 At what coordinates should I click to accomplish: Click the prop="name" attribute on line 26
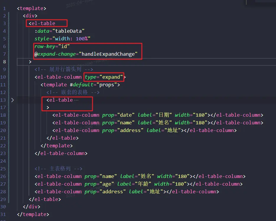101,177
